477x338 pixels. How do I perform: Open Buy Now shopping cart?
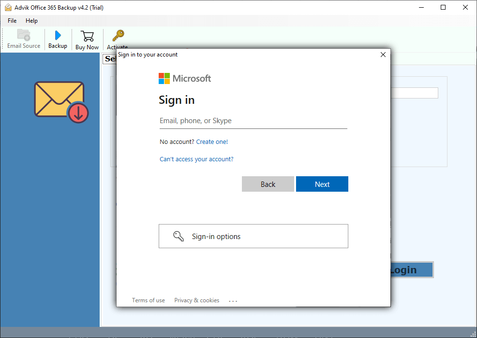click(87, 36)
